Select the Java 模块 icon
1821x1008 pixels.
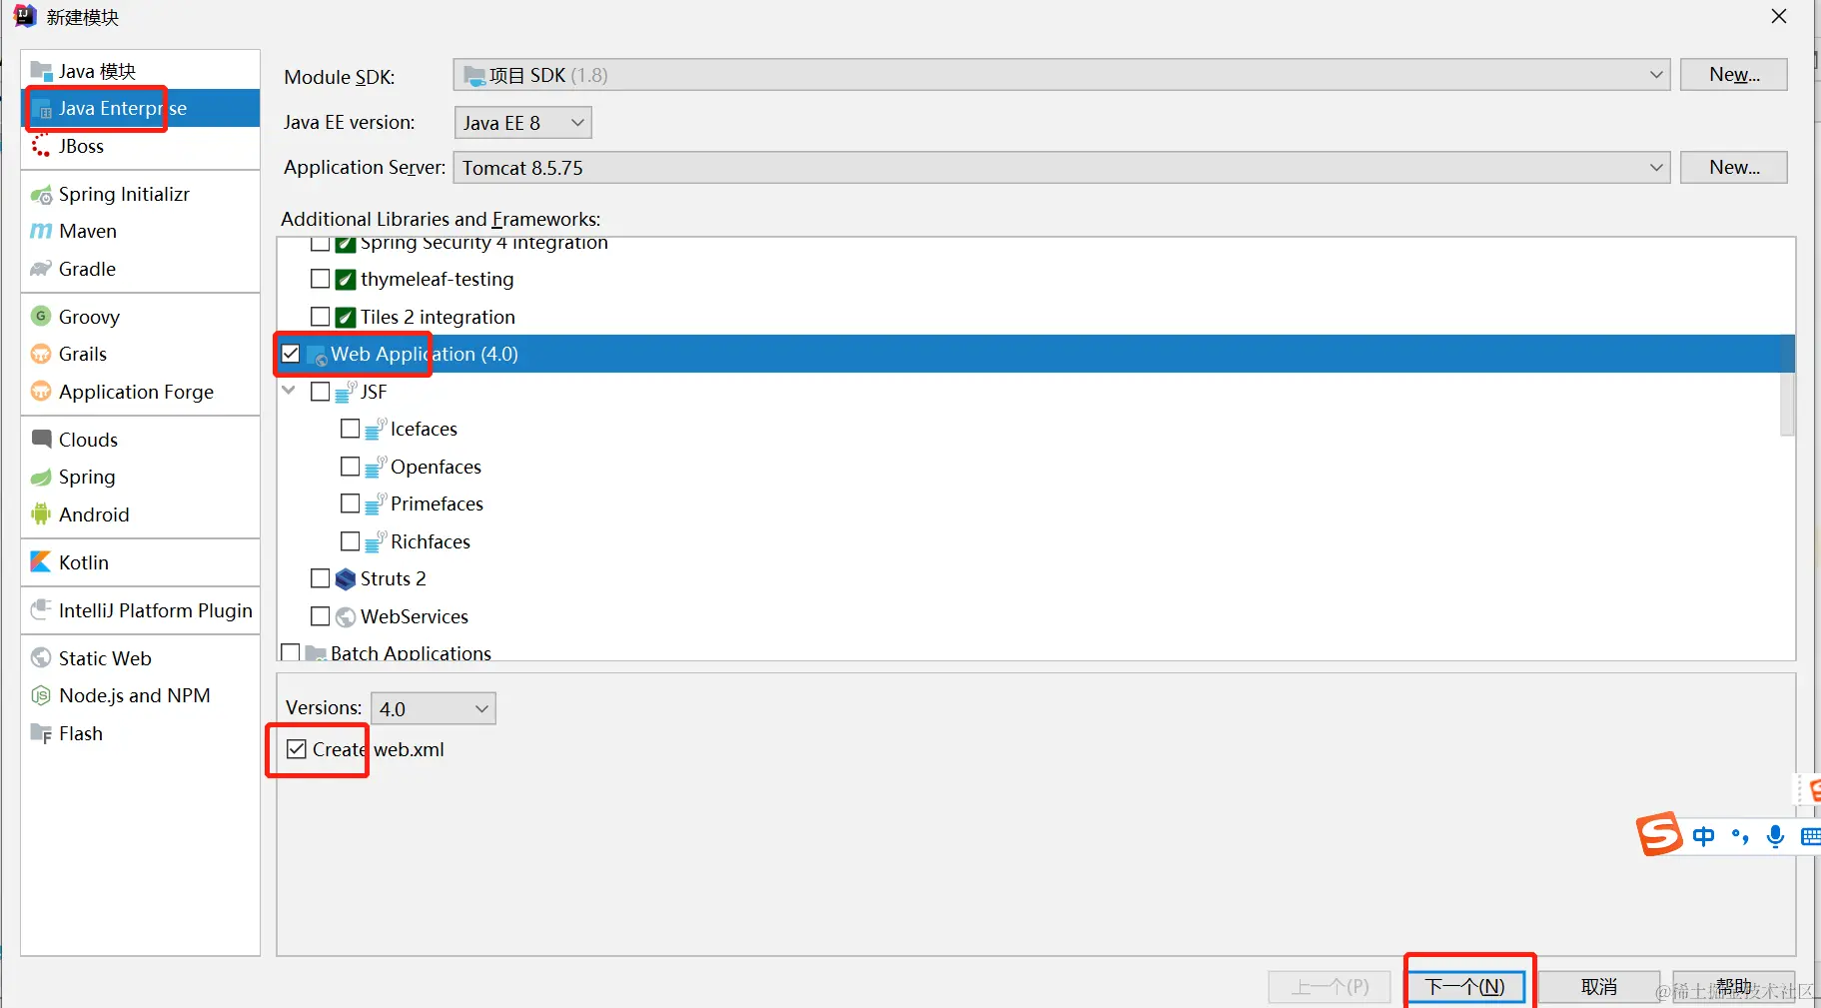pos(41,71)
